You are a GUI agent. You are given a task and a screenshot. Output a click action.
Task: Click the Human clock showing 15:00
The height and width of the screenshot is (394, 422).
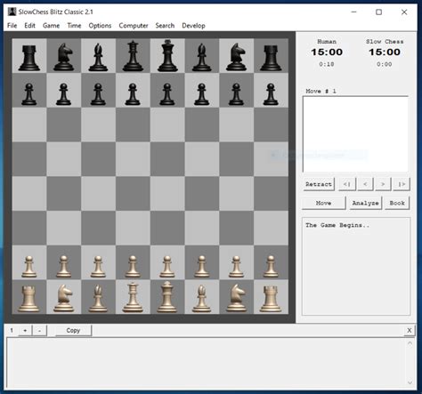click(327, 52)
